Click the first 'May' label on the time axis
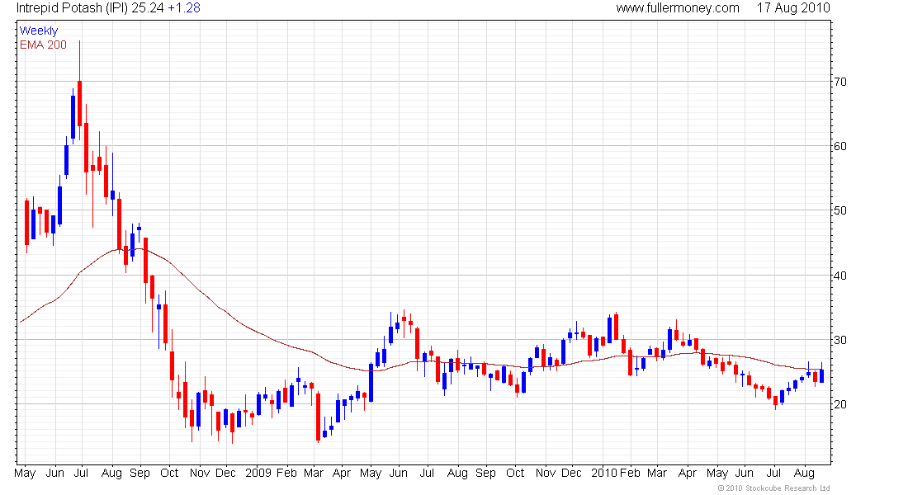 tap(25, 473)
